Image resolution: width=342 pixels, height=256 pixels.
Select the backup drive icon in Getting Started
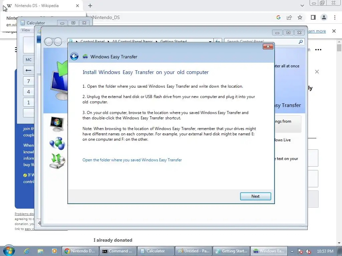click(x=57, y=161)
